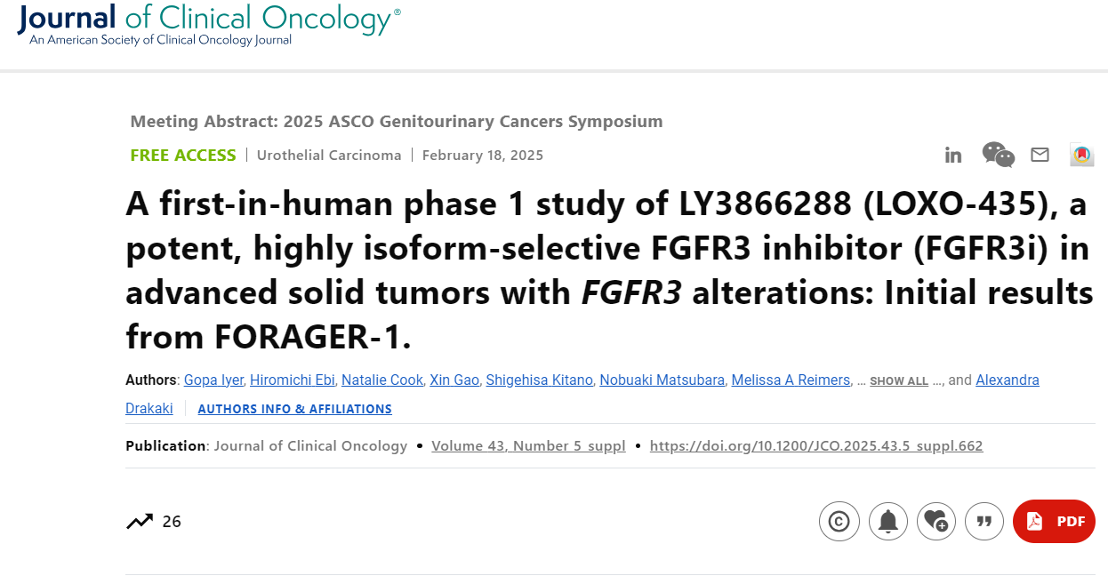
Task: Download the PDF
Action: [1054, 521]
